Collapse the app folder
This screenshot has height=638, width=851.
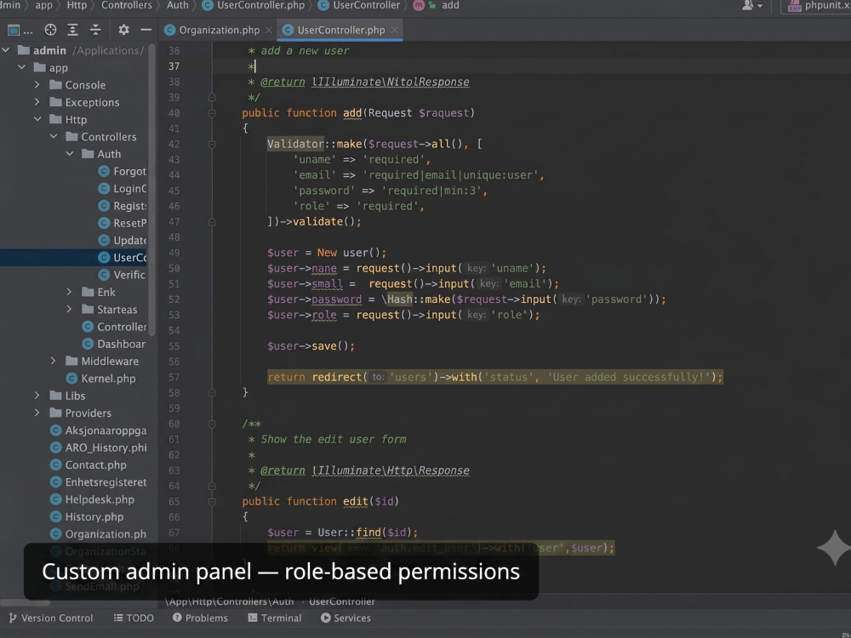(22, 68)
